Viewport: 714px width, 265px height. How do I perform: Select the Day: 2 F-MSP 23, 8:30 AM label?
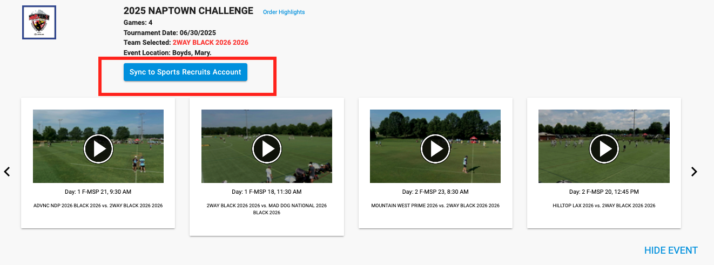pyautogui.click(x=435, y=192)
